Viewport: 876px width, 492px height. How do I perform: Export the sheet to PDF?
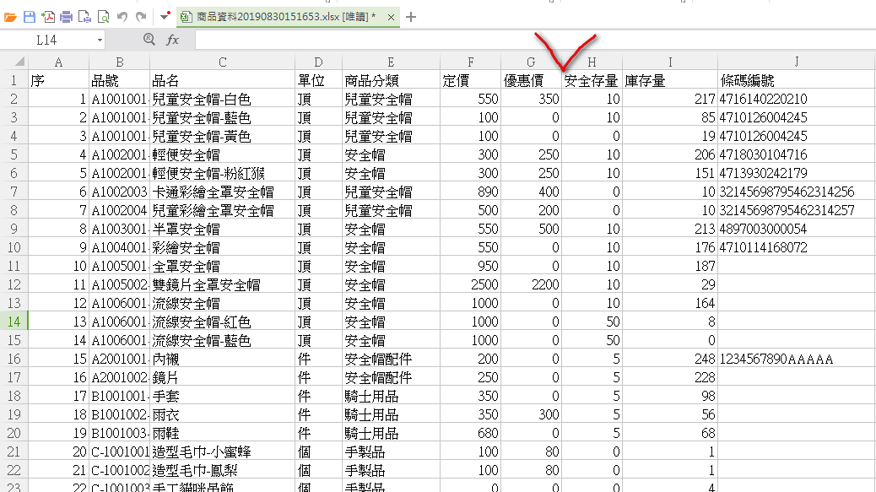[x=48, y=18]
